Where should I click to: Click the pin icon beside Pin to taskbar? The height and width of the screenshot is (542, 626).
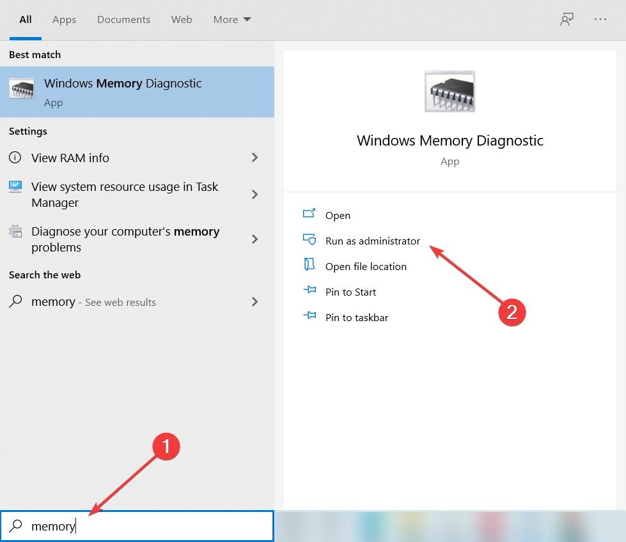(309, 315)
